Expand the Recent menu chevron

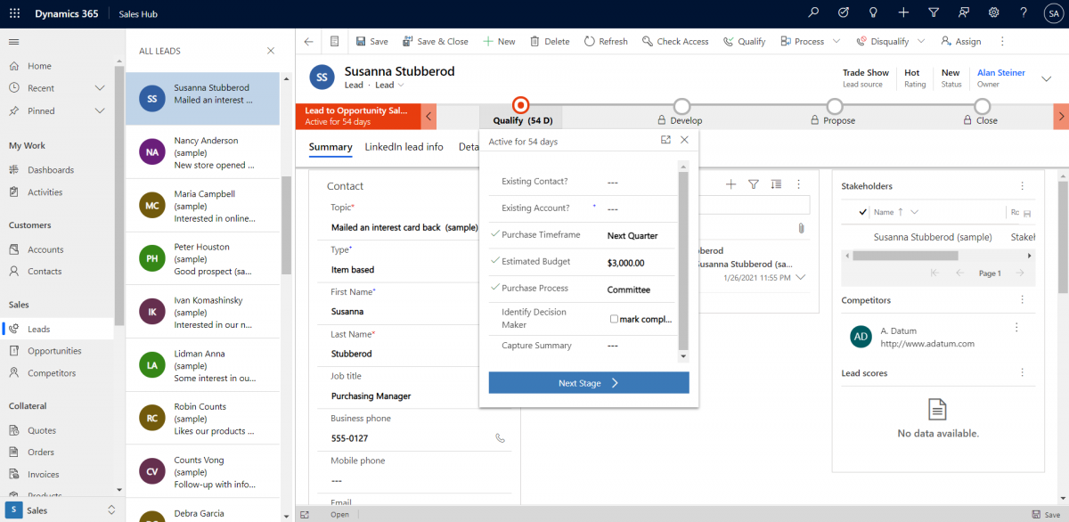pos(100,88)
